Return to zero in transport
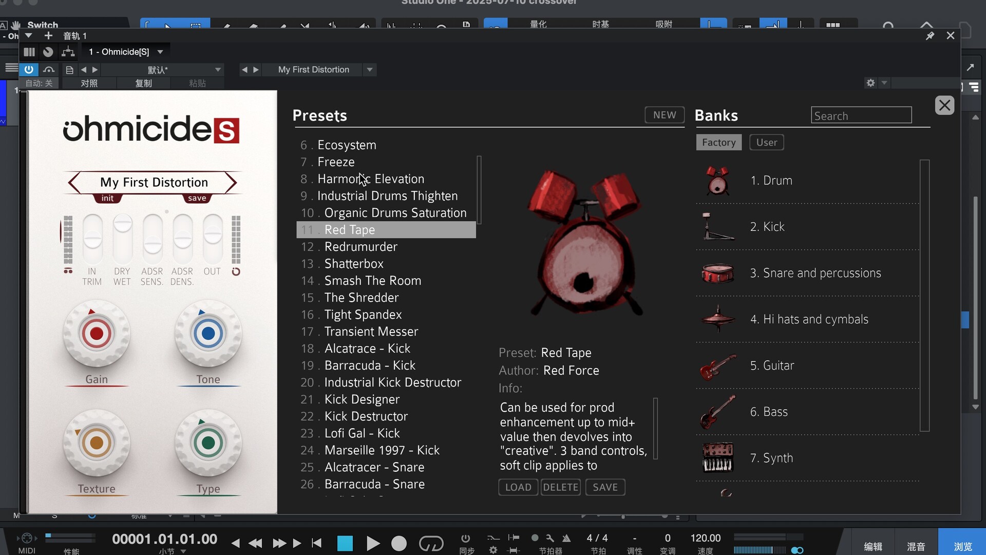986x555 pixels. coord(317,543)
